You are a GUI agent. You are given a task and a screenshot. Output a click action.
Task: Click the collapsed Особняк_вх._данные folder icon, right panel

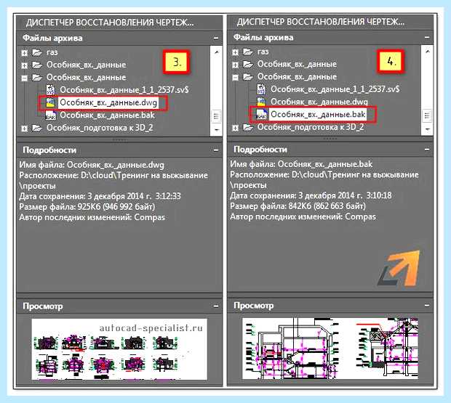[247, 65]
